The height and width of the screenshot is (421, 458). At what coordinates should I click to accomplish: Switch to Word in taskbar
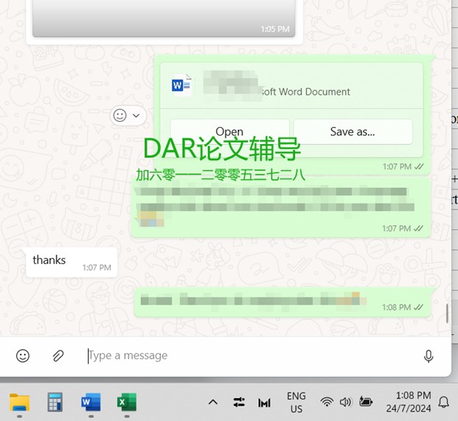91,402
